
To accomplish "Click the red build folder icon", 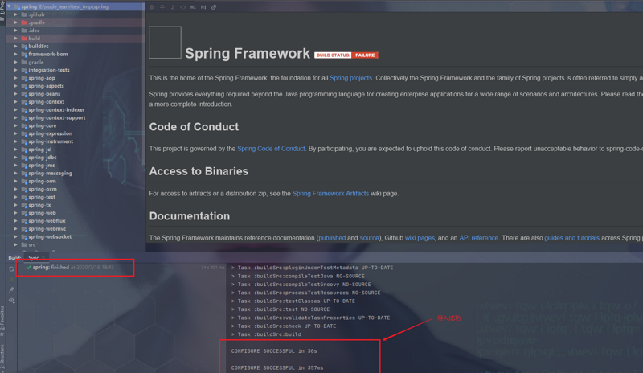I will coord(24,38).
